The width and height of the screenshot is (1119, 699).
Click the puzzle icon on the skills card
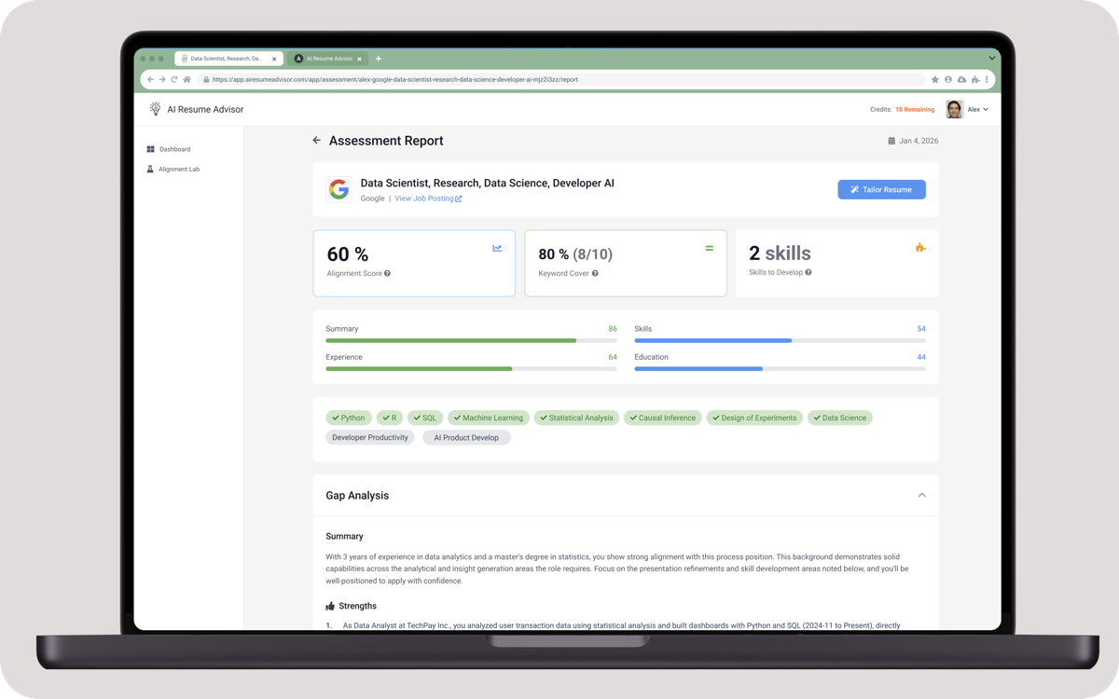pyautogui.click(x=920, y=248)
